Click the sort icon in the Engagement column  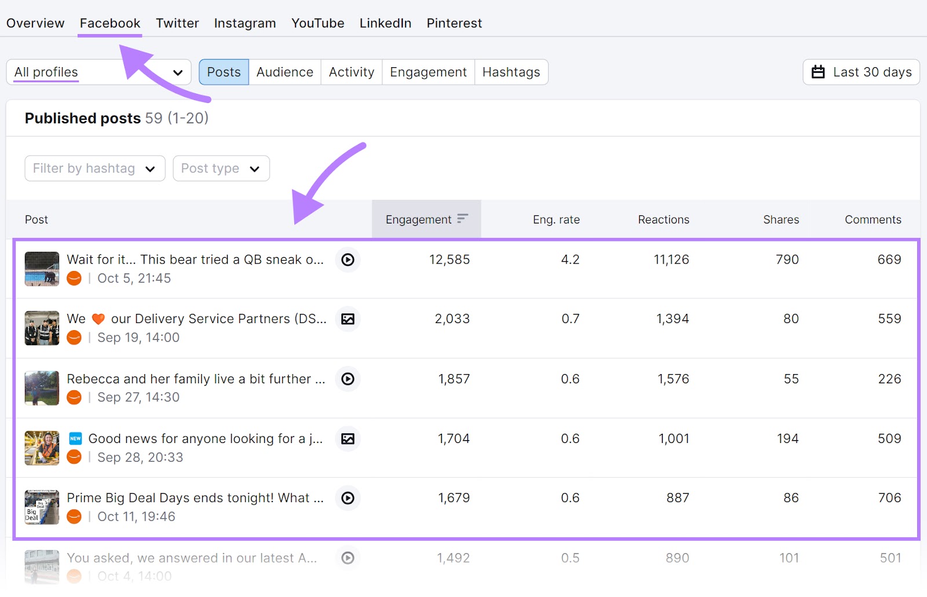pyautogui.click(x=462, y=219)
